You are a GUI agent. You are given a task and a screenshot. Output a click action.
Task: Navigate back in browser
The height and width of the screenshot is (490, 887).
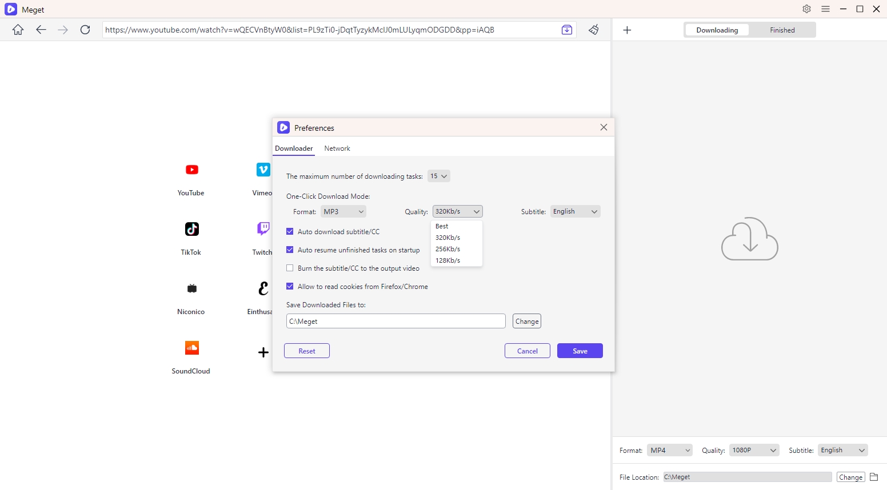coord(41,30)
